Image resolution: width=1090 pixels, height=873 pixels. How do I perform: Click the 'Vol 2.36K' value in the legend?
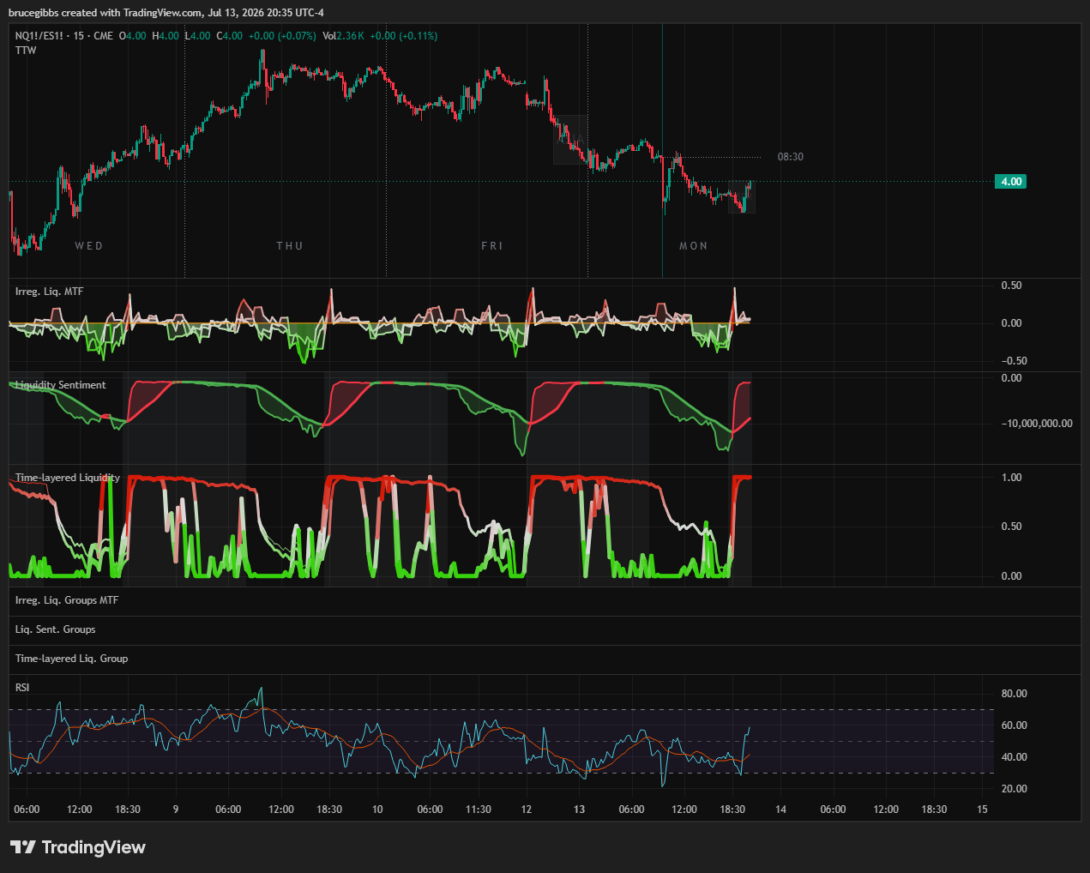(x=343, y=36)
